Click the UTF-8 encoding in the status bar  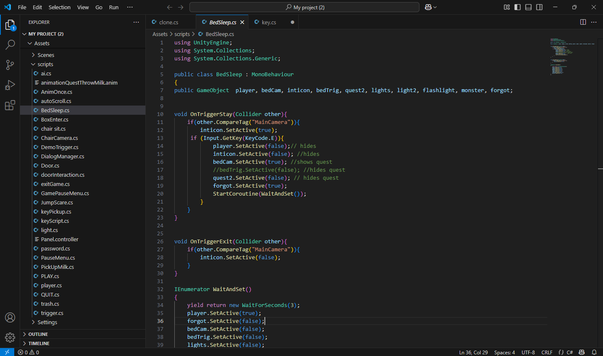coord(528,352)
